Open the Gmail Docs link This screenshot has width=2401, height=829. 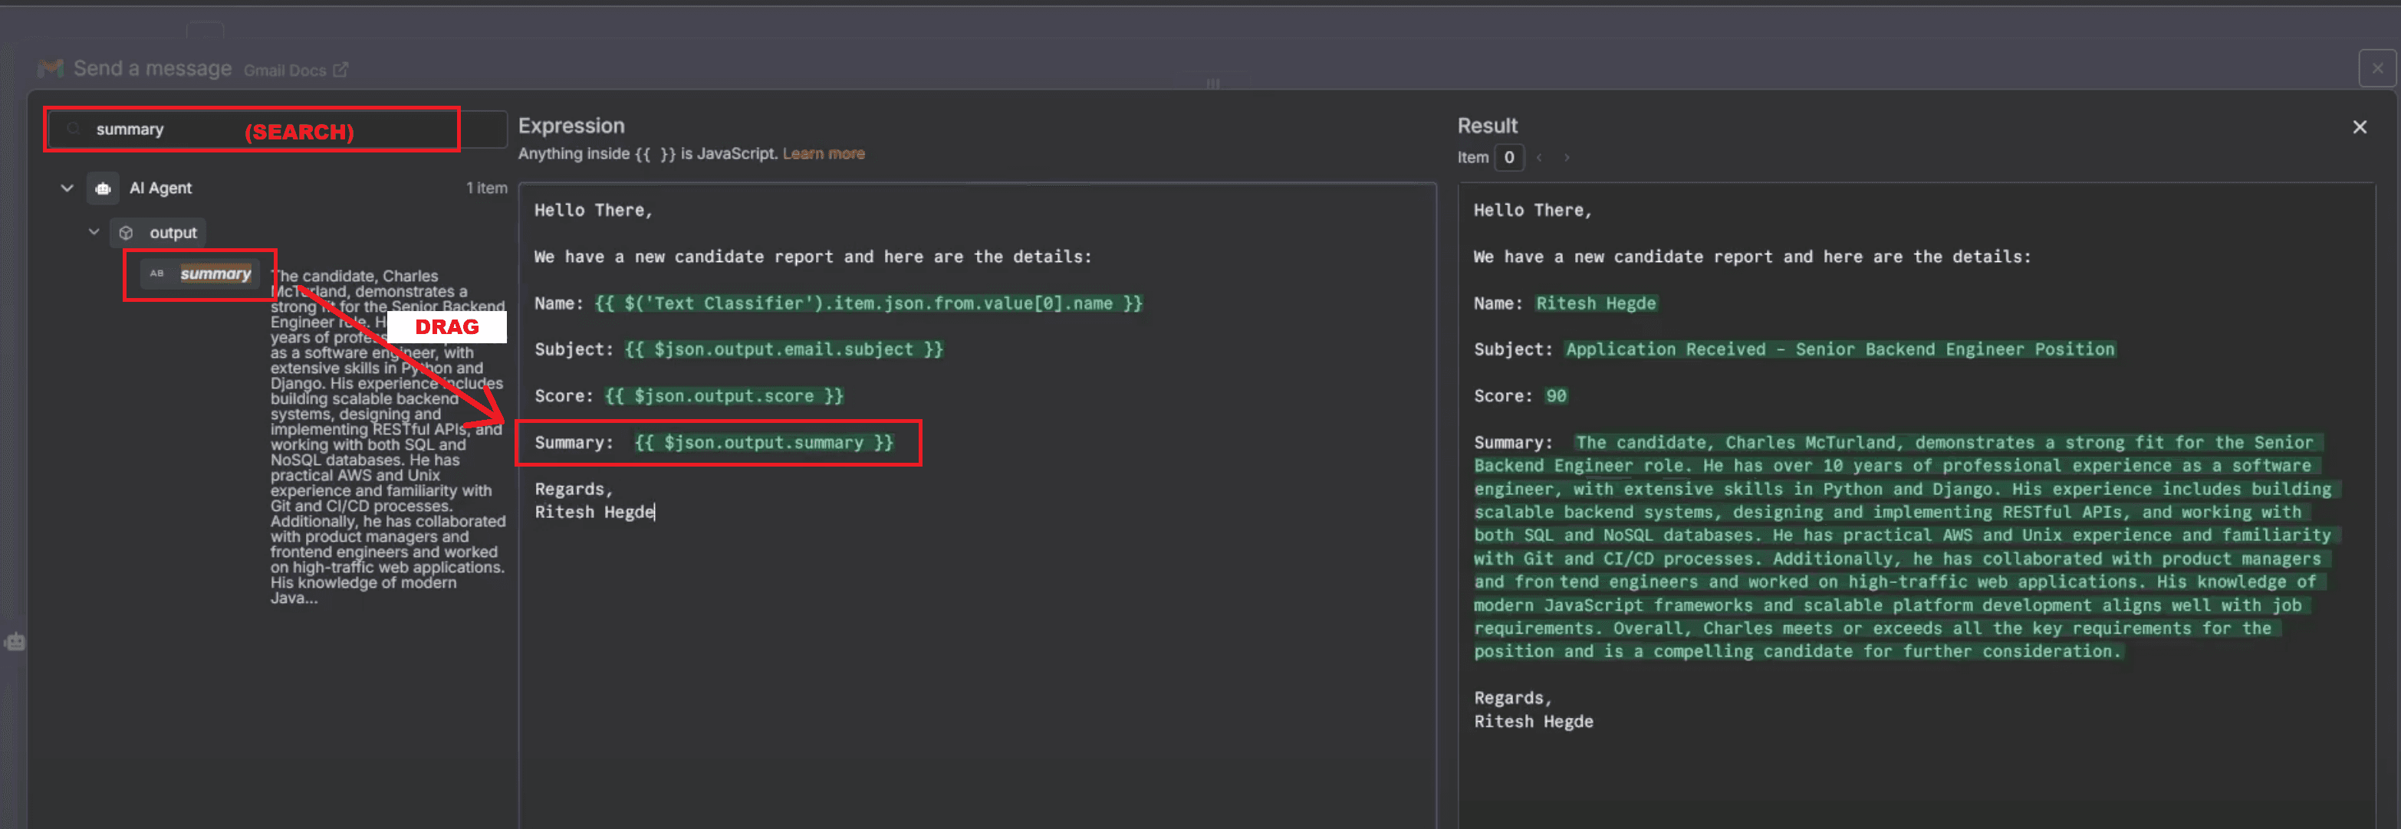295,70
